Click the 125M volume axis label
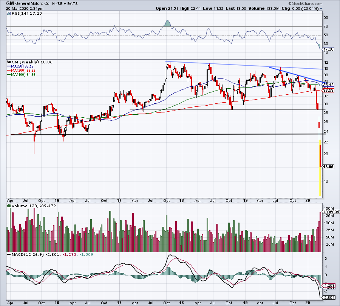 [x=329, y=216]
